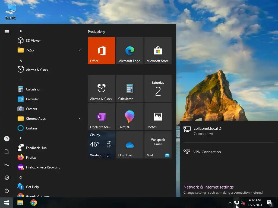Launch Google Chrome from the taskbar
The width and height of the screenshot is (278, 208).
click(x=33, y=203)
